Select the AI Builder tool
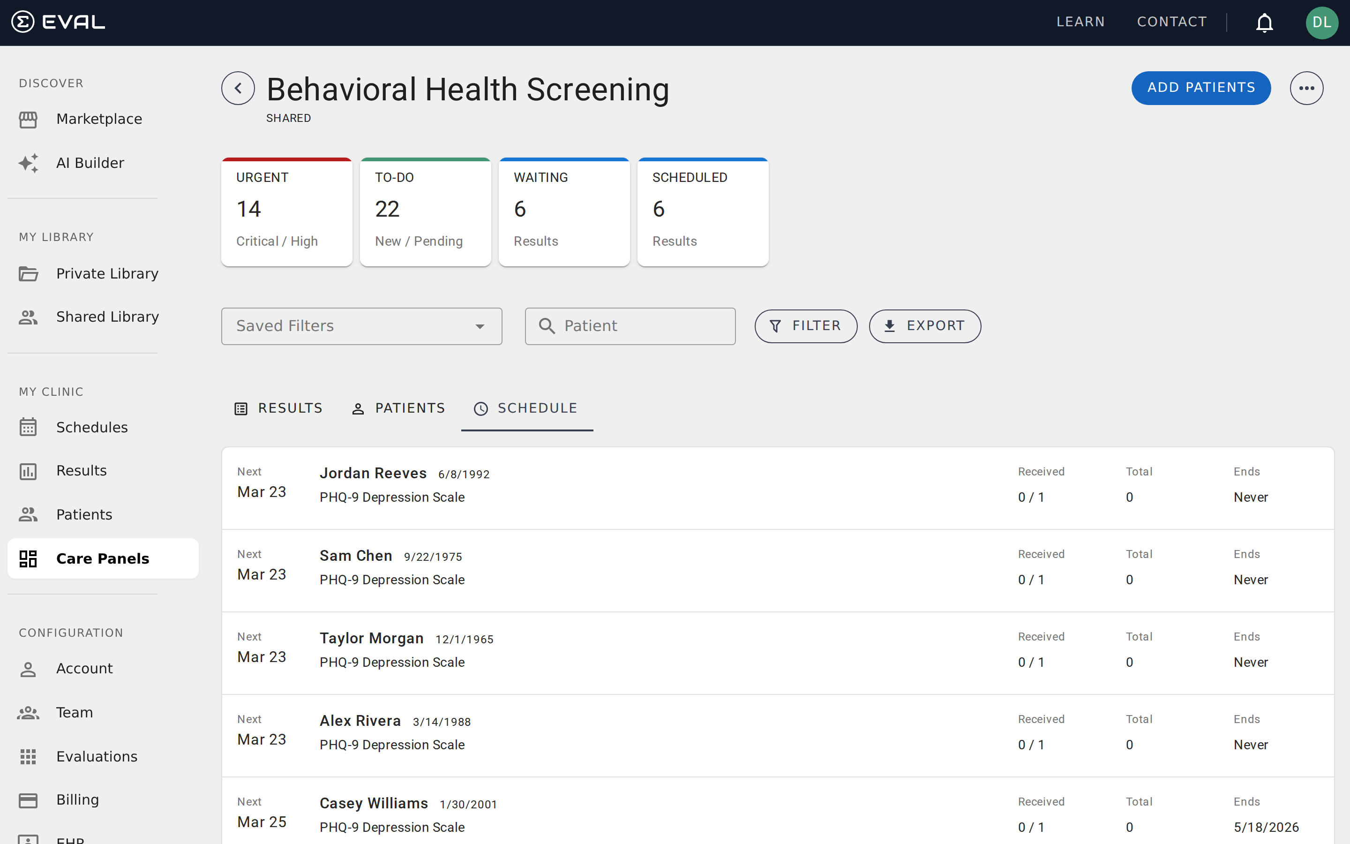This screenshot has height=844, width=1350. point(90,162)
